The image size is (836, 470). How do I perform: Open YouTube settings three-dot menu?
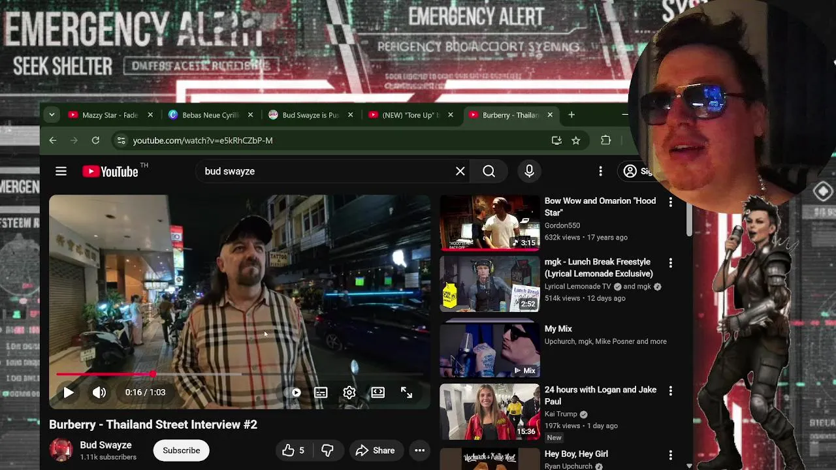(600, 171)
